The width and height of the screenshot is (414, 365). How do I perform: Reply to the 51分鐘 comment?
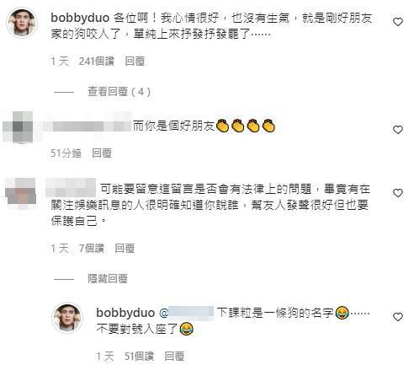point(102,153)
